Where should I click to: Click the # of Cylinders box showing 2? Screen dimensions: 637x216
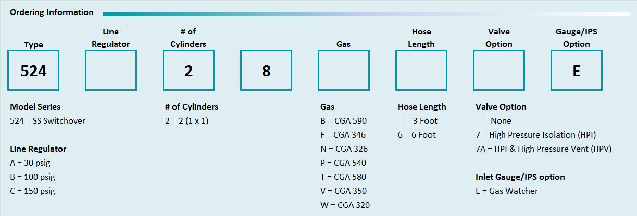click(189, 71)
